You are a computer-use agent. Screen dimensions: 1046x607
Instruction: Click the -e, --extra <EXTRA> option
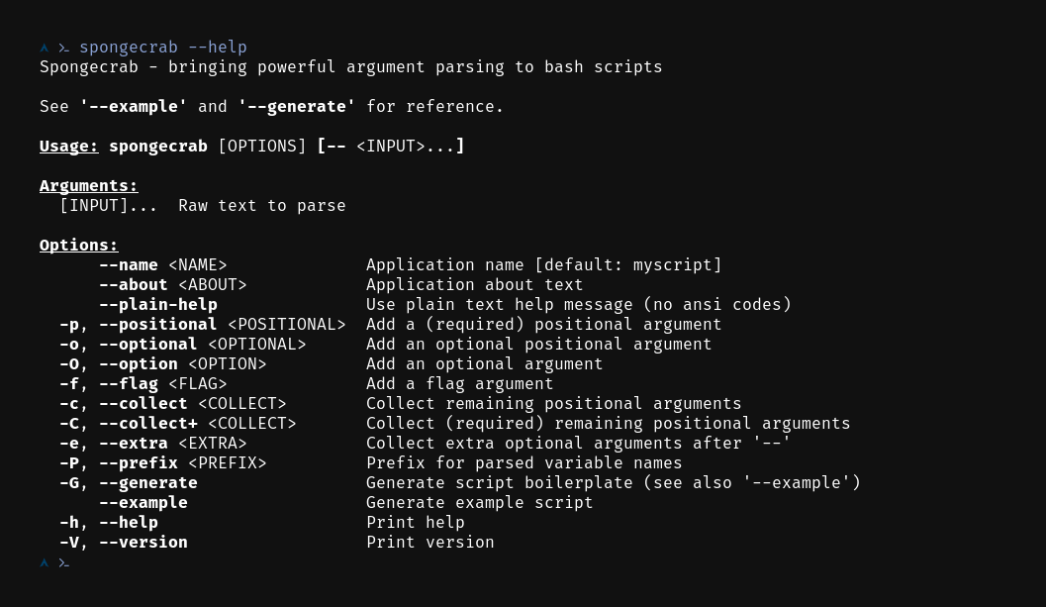(x=153, y=444)
